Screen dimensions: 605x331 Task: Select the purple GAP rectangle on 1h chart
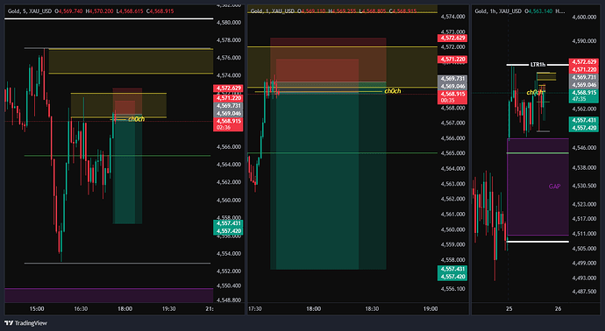(537, 187)
